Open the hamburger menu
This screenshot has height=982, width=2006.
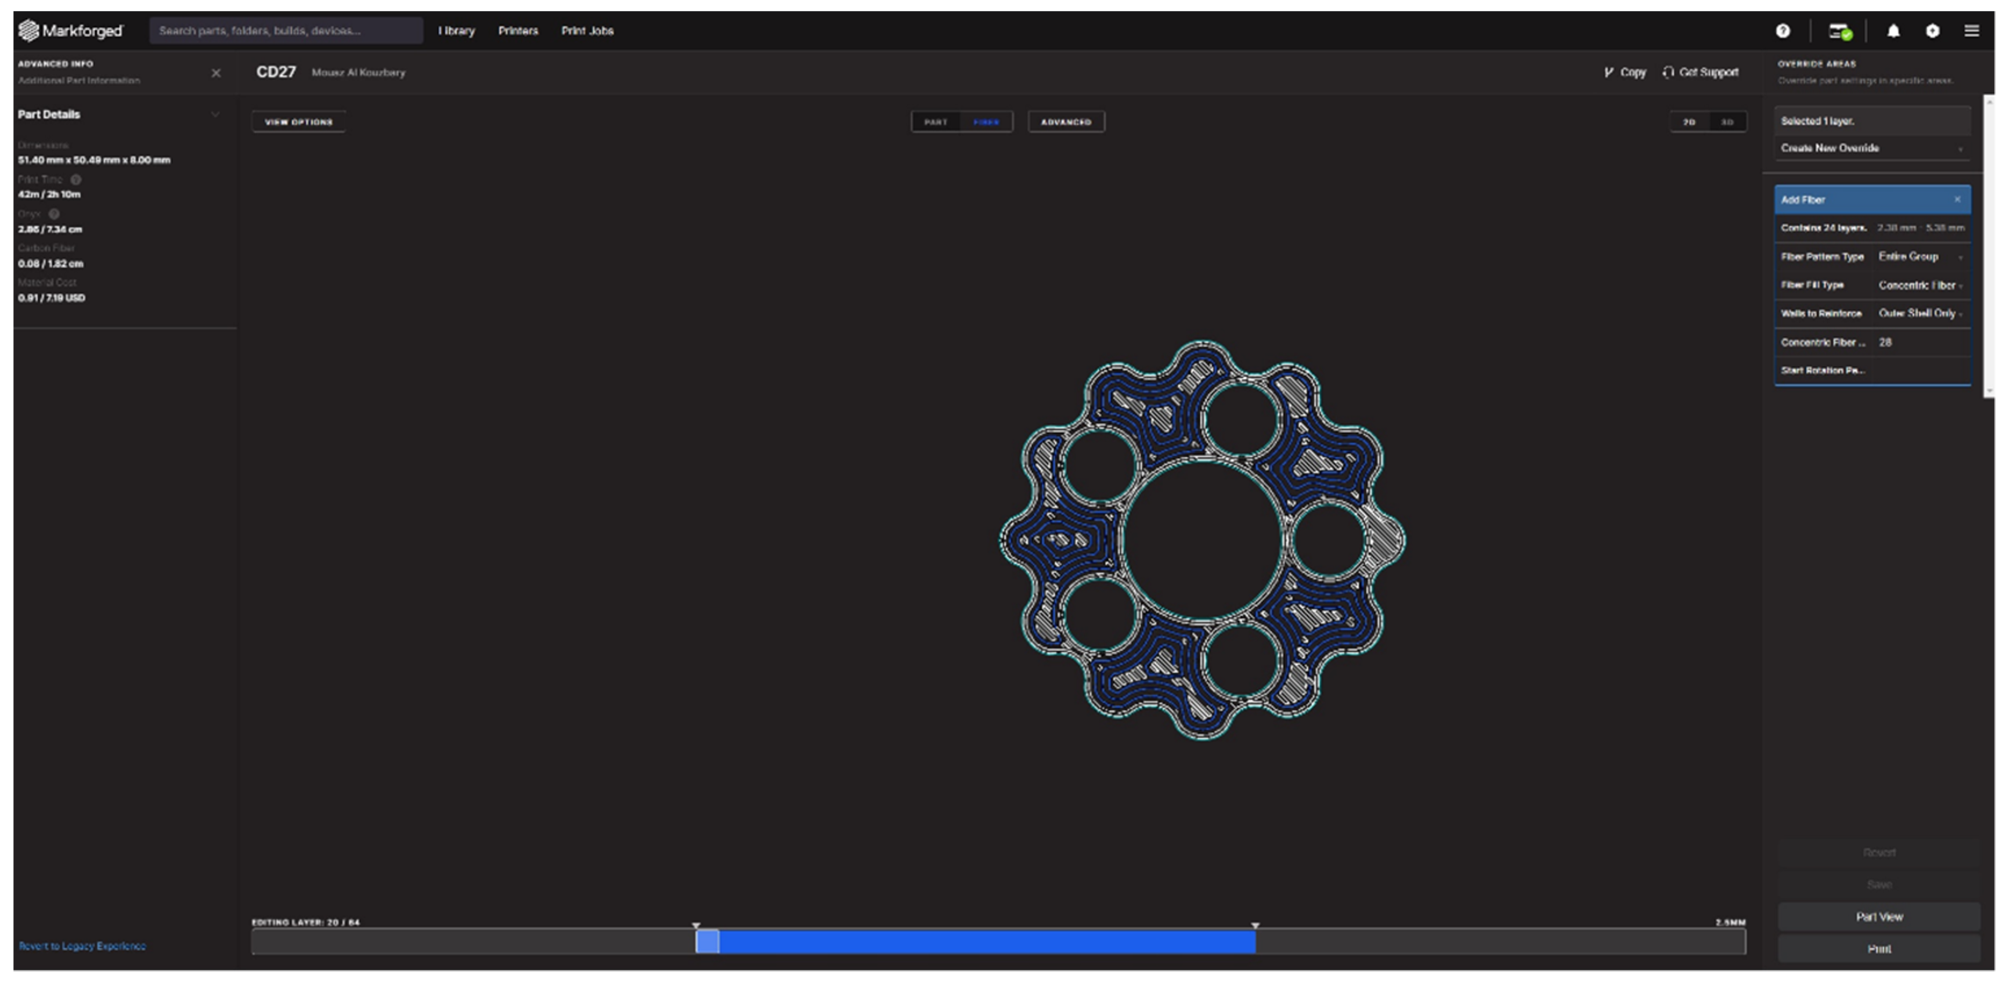tap(1971, 30)
